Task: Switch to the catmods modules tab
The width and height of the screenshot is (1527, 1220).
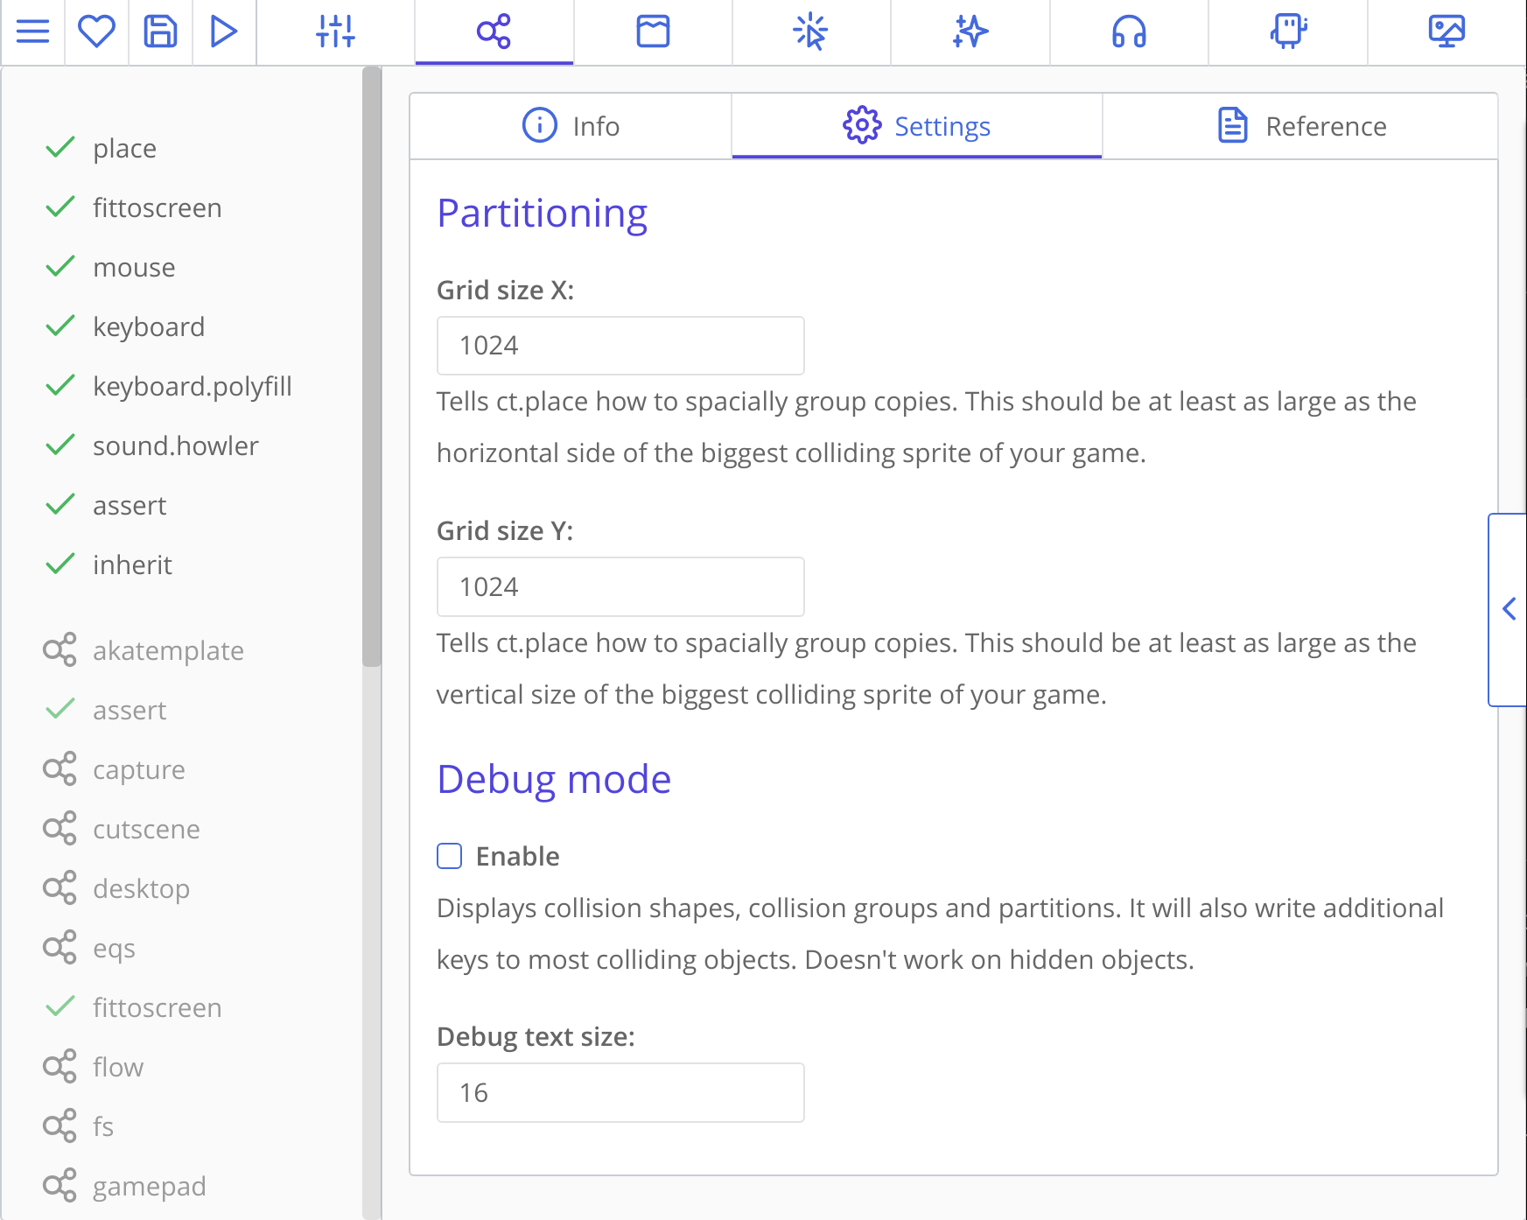Action: coord(494,32)
